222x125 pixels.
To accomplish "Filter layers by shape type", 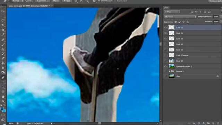I will click(x=205, y=12).
